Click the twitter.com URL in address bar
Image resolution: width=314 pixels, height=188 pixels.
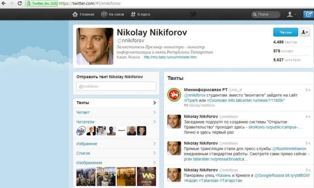tap(90, 4)
